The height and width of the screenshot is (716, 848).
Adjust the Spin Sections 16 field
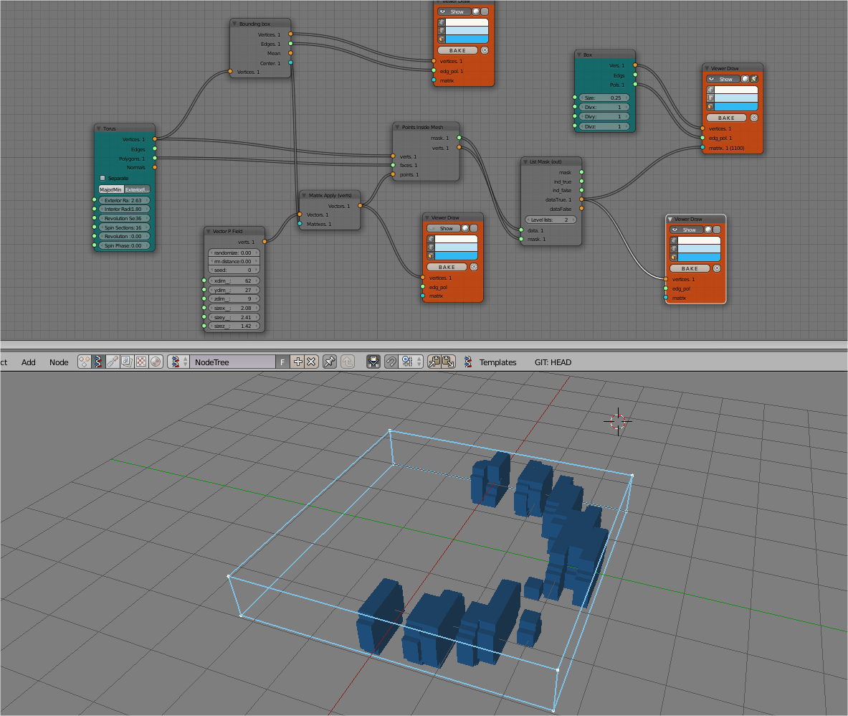pyautogui.click(x=124, y=228)
